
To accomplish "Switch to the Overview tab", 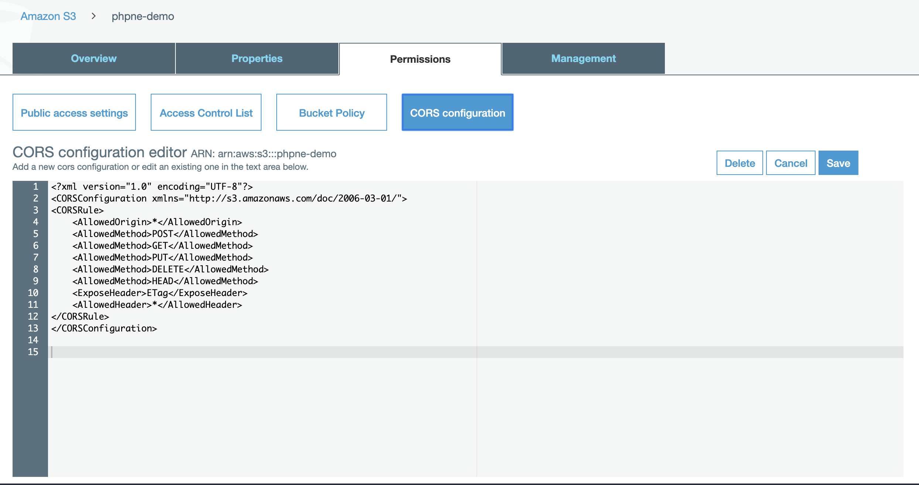I will click(x=94, y=58).
